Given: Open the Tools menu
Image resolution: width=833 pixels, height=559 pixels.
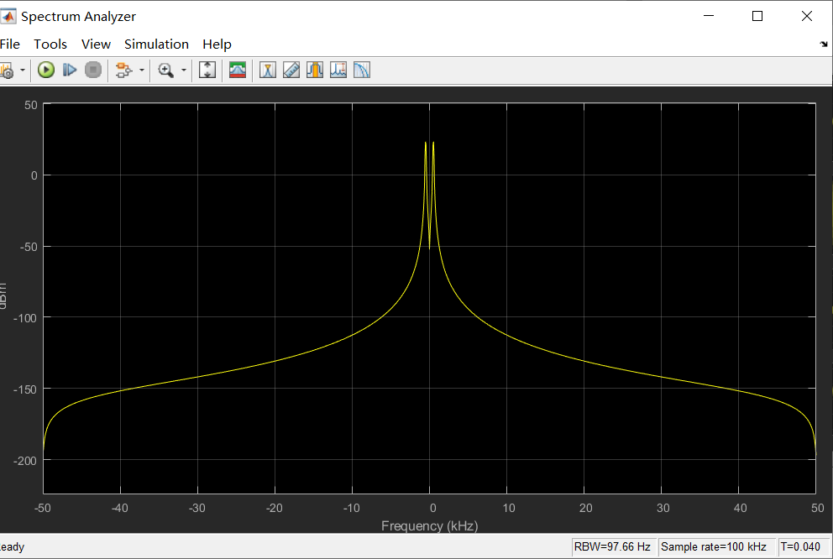Looking at the screenshot, I should [x=50, y=44].
